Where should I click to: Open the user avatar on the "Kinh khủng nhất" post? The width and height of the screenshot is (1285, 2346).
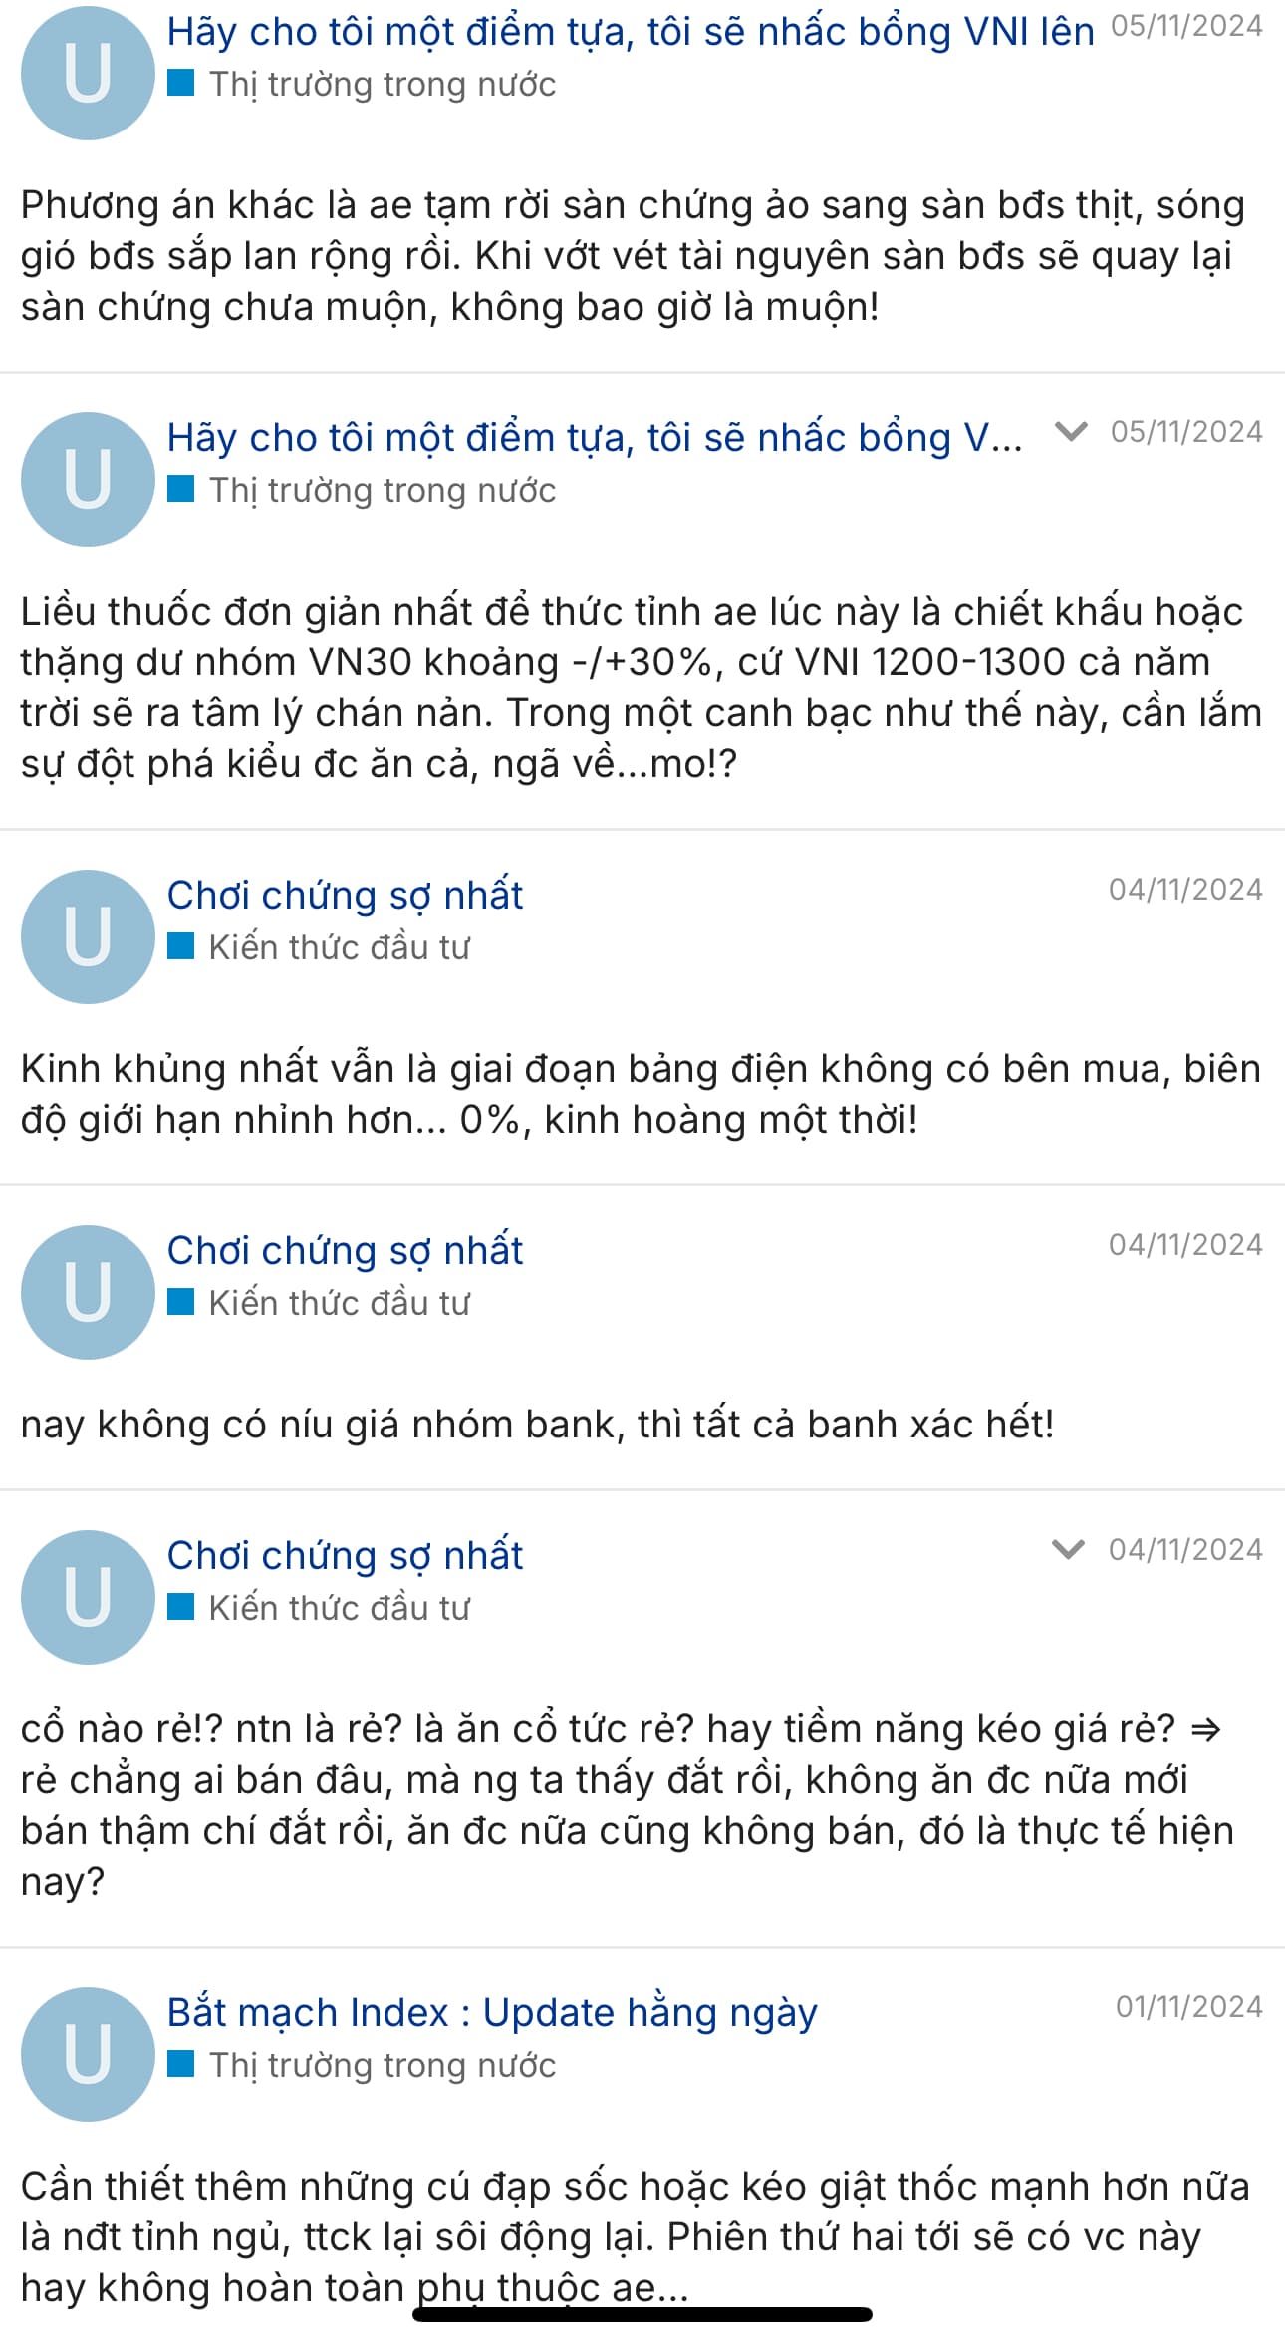coord(88,936)
